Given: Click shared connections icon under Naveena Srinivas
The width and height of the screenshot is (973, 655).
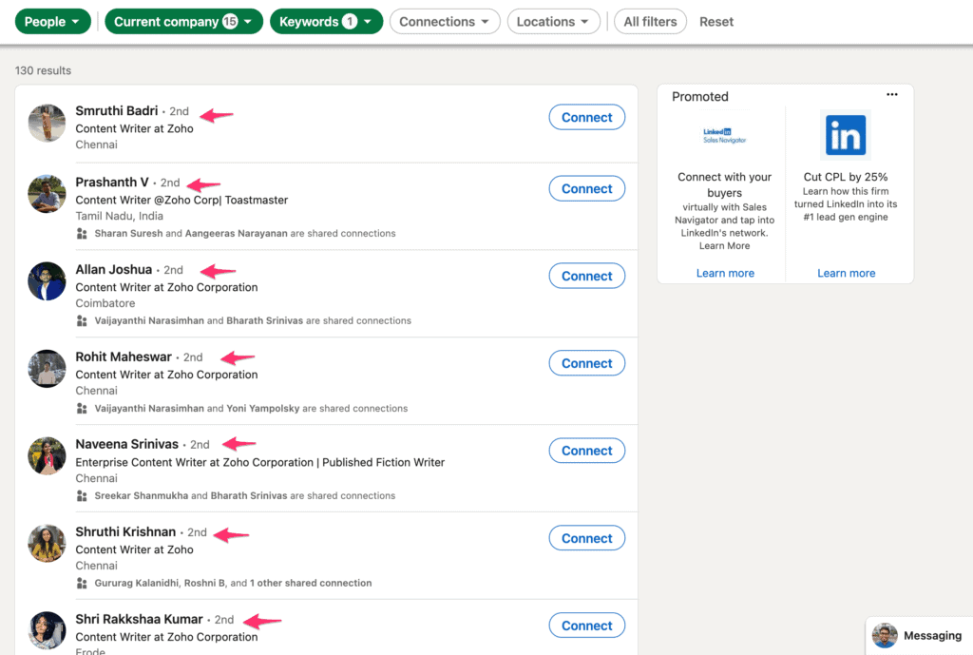Looking at the screenshot, I should pyautogui.click(x=82, y=496).
